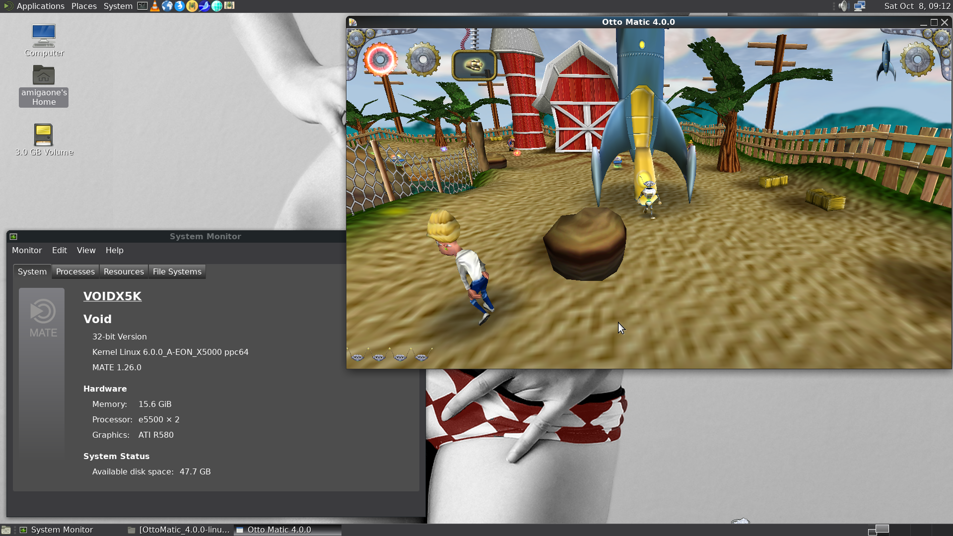Image resolution: width=953 pixels, height=536 pixels.
Task: Open the Computer desktop icon
Action: pyautogui.click(x=44, y=41)
